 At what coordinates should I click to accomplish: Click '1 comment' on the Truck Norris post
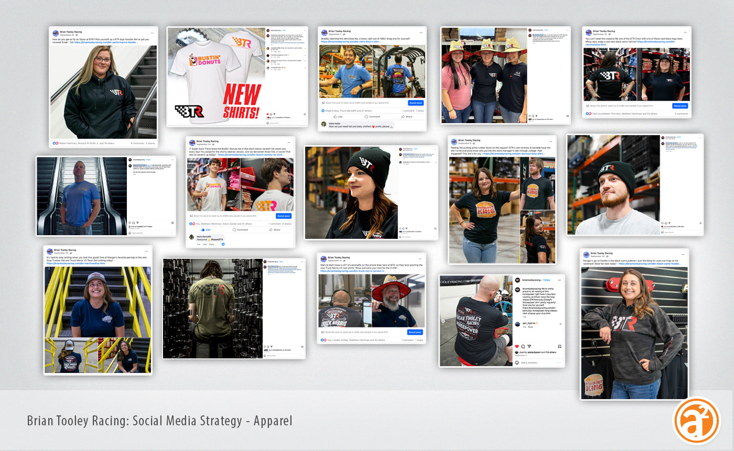click(407, 340)
